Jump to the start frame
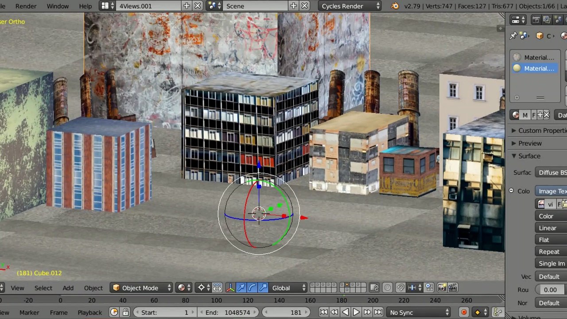Image resolution: width=567 pixels, height=319 pixels. [x=323, y=312]
